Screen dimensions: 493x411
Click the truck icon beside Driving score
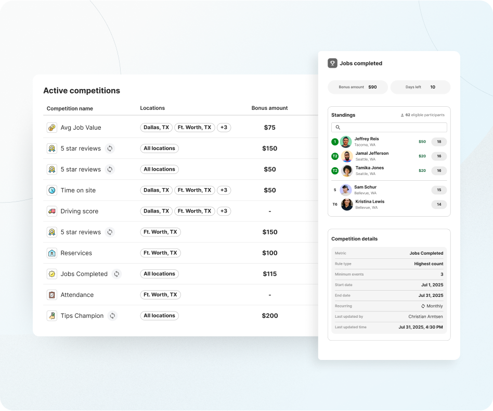52,211
